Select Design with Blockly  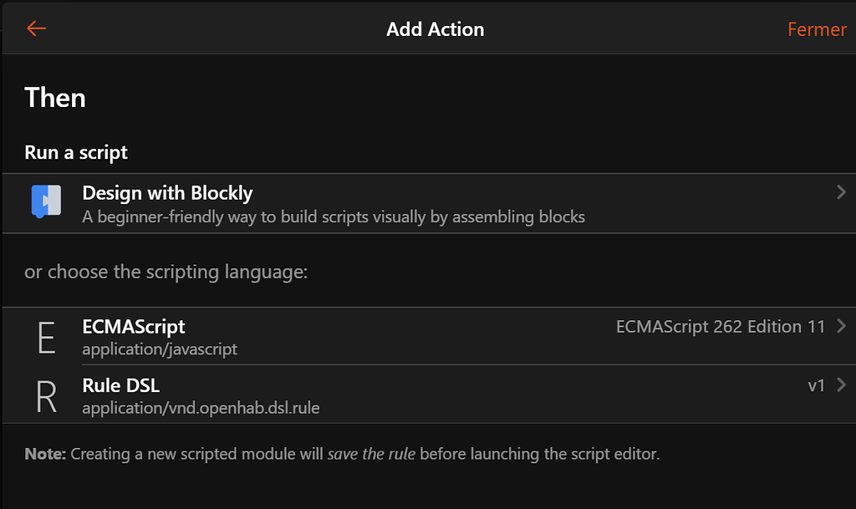[x=166, y=193]
